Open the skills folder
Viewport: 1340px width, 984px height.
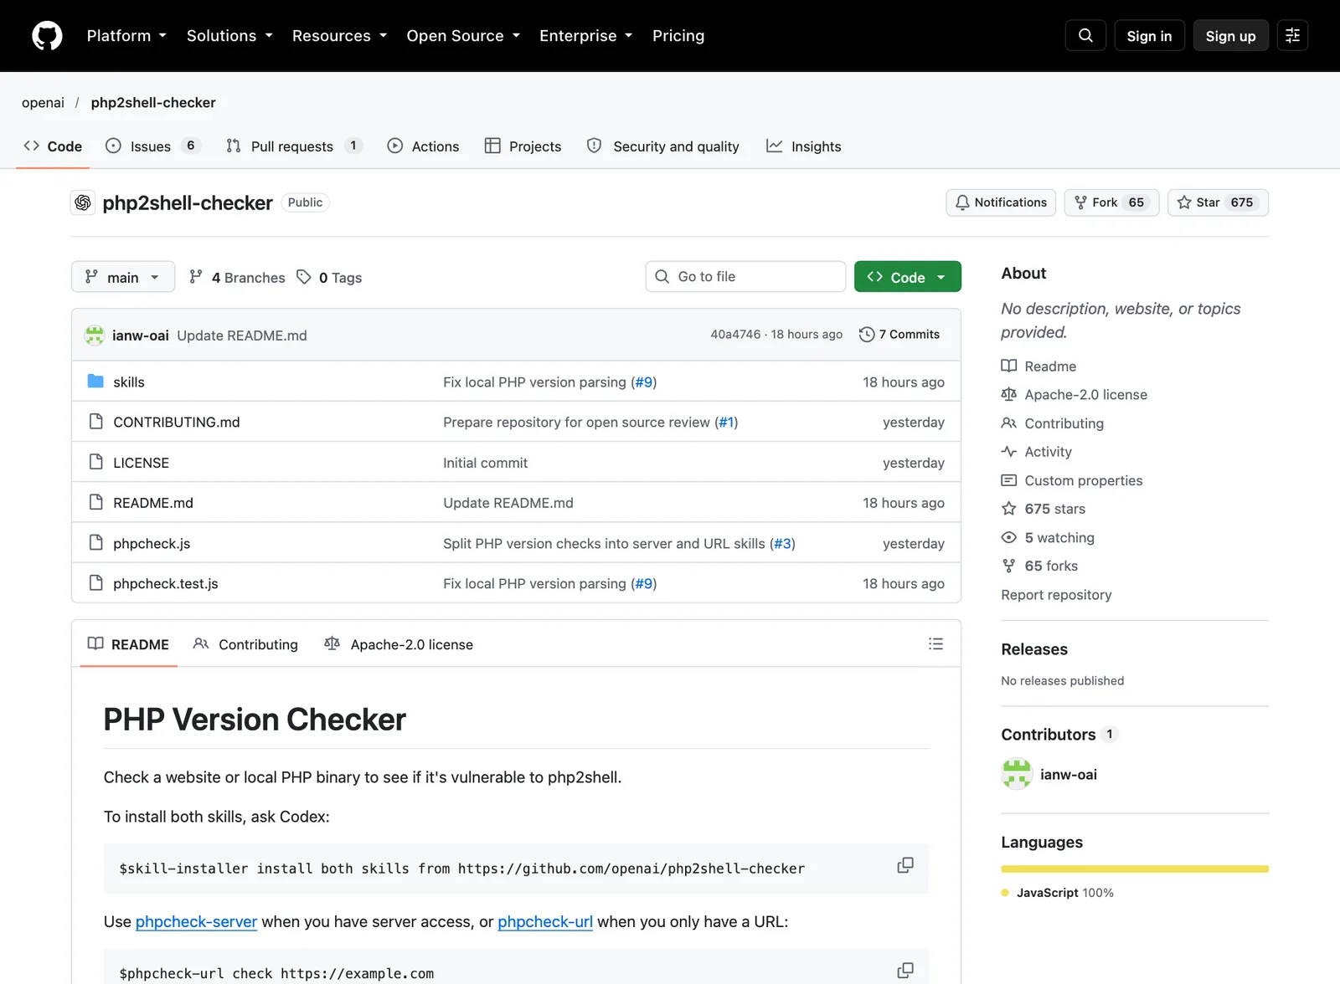pos(129,382)
